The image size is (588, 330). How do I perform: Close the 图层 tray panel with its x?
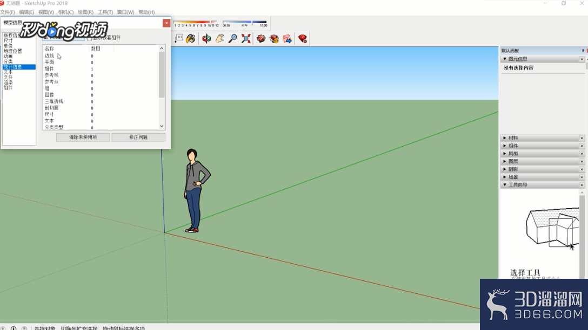[x=582, y=162]
